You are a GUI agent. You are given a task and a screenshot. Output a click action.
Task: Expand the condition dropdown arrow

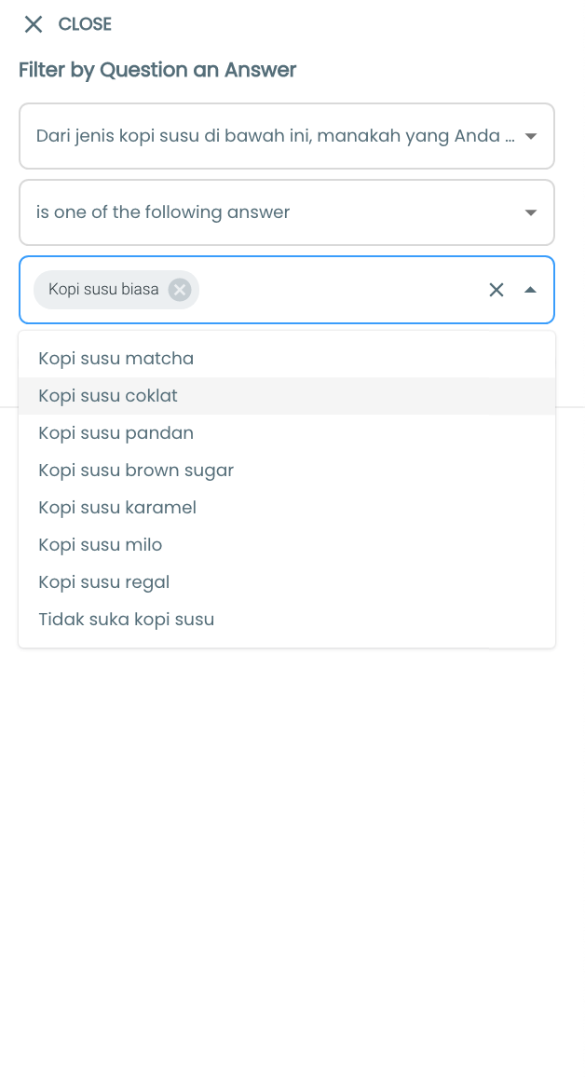tap(531, 212)
